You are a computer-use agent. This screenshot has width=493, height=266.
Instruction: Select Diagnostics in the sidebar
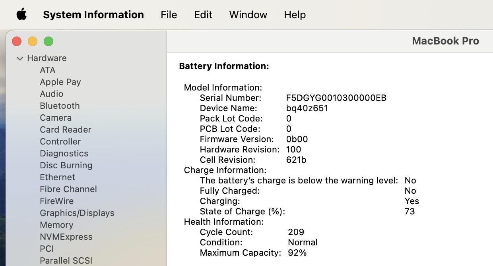coord(64,154)
